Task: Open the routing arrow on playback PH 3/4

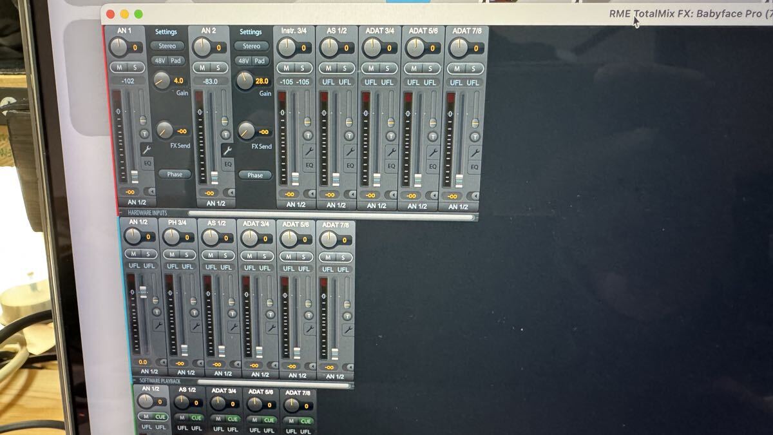Action: (x=200, y=363)
